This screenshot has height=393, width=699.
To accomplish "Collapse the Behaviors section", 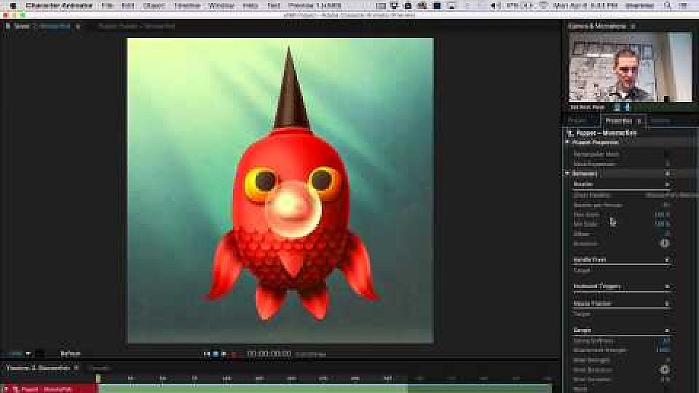I will (x=567, y=174).
